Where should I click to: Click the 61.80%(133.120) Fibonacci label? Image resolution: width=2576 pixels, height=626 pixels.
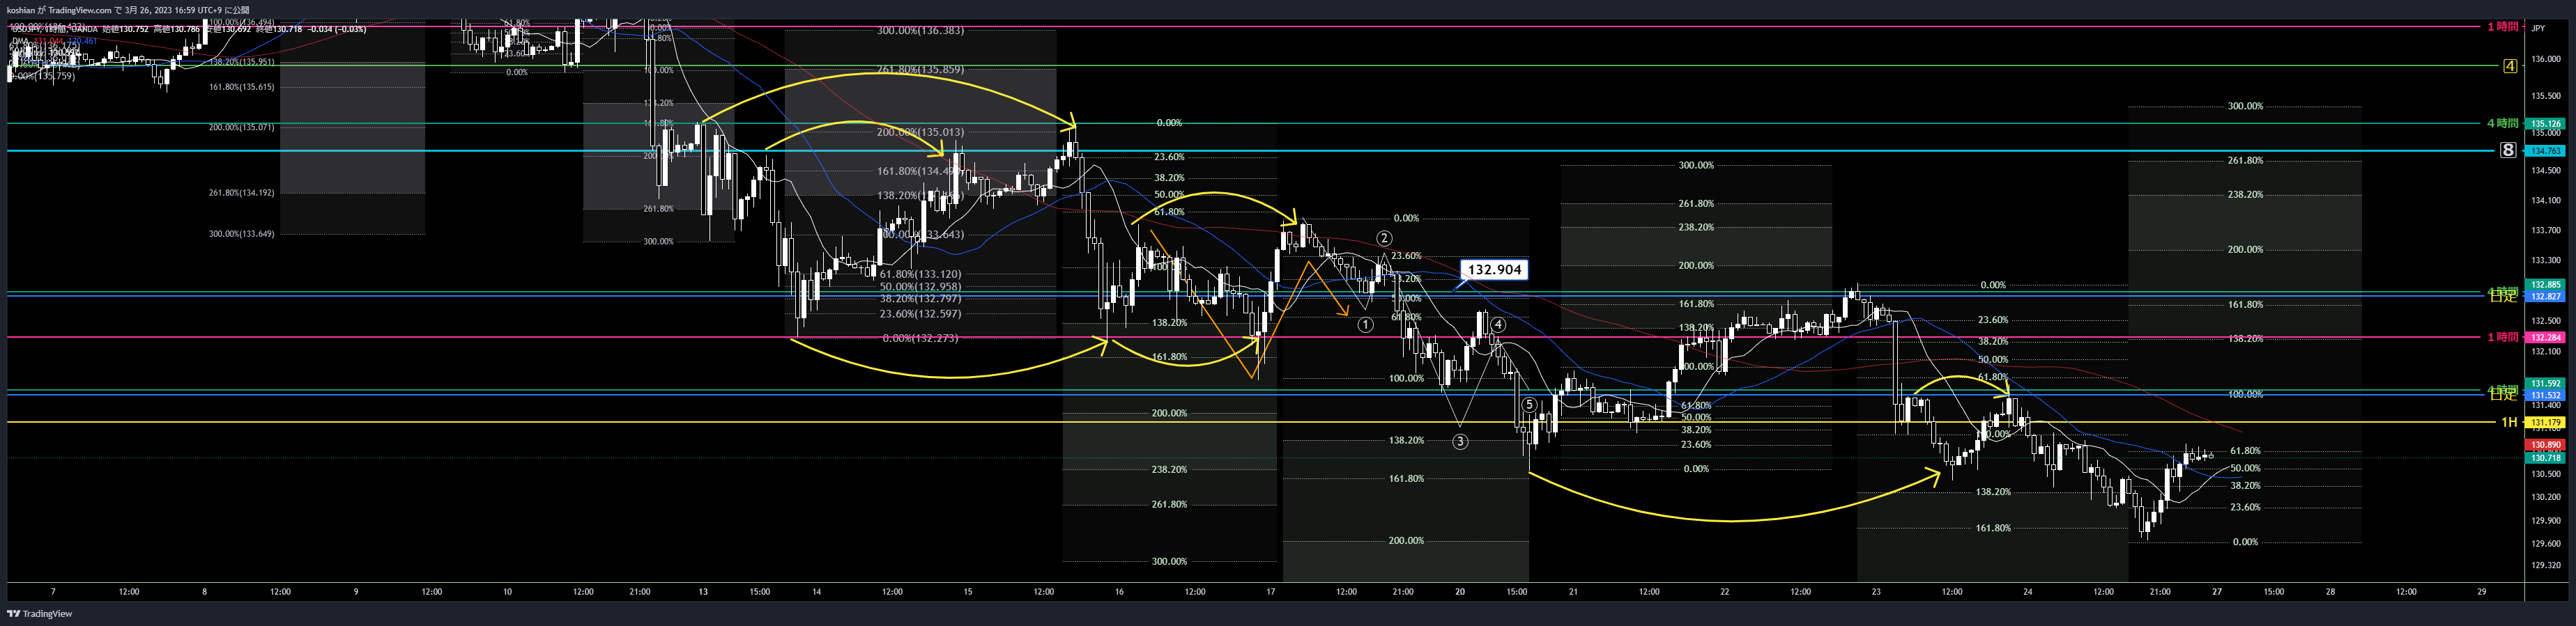(920, 274)
